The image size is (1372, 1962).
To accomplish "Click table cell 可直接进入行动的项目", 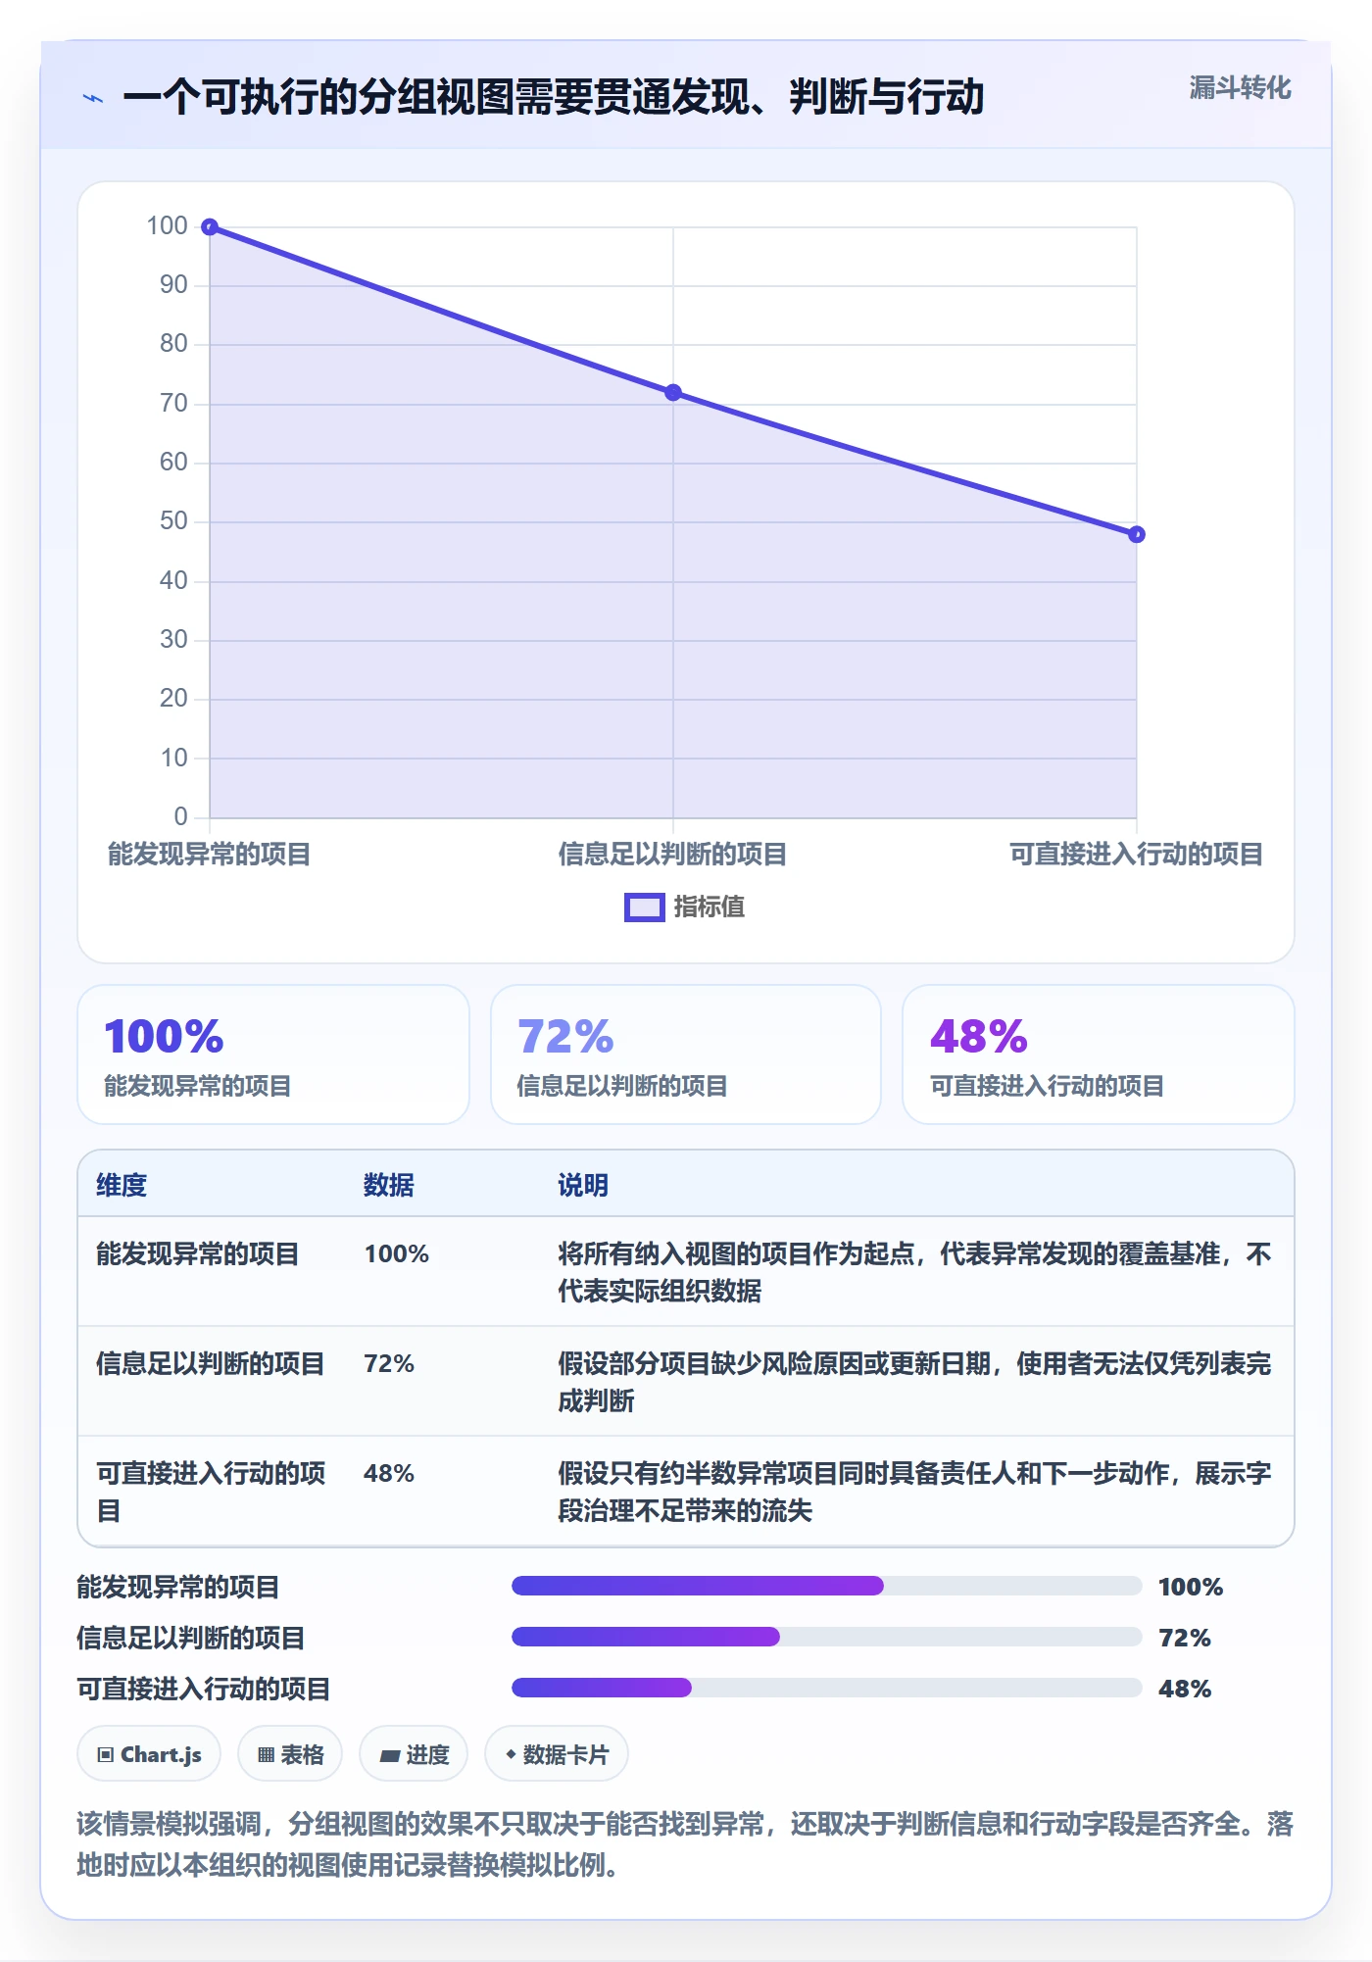I will tap(211, 1492).
